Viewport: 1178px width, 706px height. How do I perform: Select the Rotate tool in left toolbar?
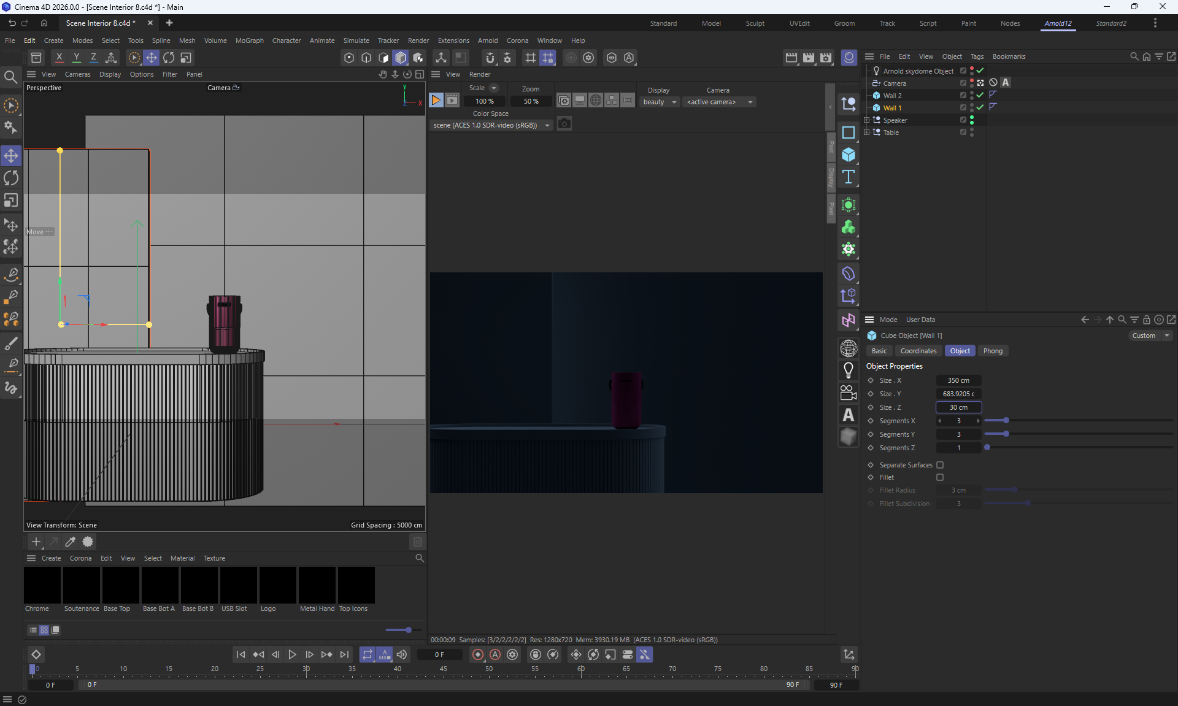pyautogui.click(x=11, y=178)
